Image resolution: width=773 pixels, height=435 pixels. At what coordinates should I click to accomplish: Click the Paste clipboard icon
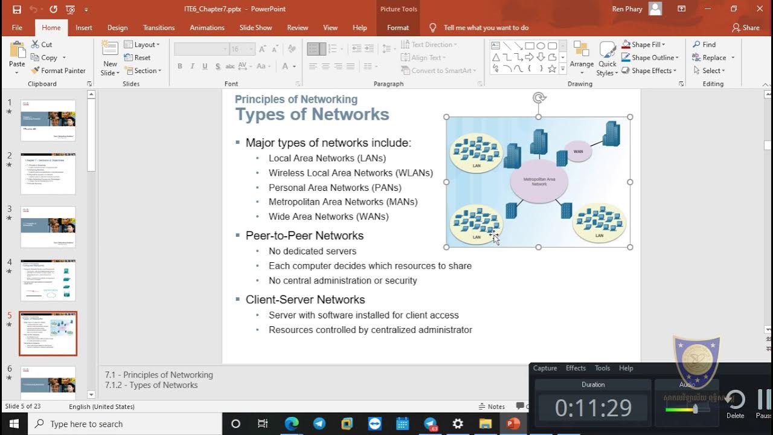(x=17, y=50)
